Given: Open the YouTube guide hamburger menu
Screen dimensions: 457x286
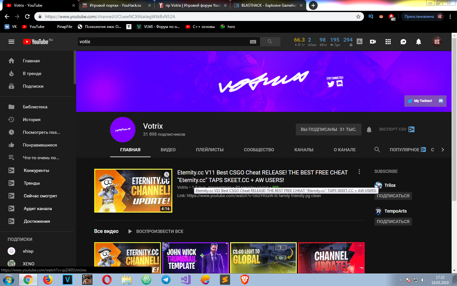Looking at the screenshot, I should (11, 42).
